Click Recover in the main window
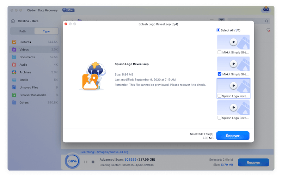 pos(253,162)
